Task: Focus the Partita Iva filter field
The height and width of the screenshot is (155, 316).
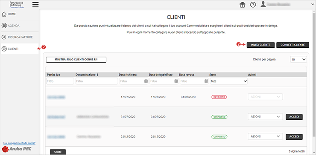Action: click(60, 81)
